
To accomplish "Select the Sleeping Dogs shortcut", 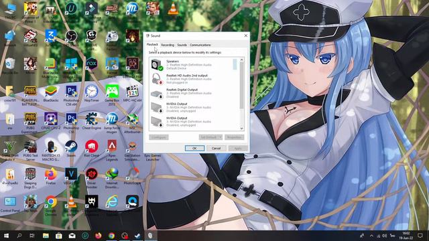I will click(30, 178).
